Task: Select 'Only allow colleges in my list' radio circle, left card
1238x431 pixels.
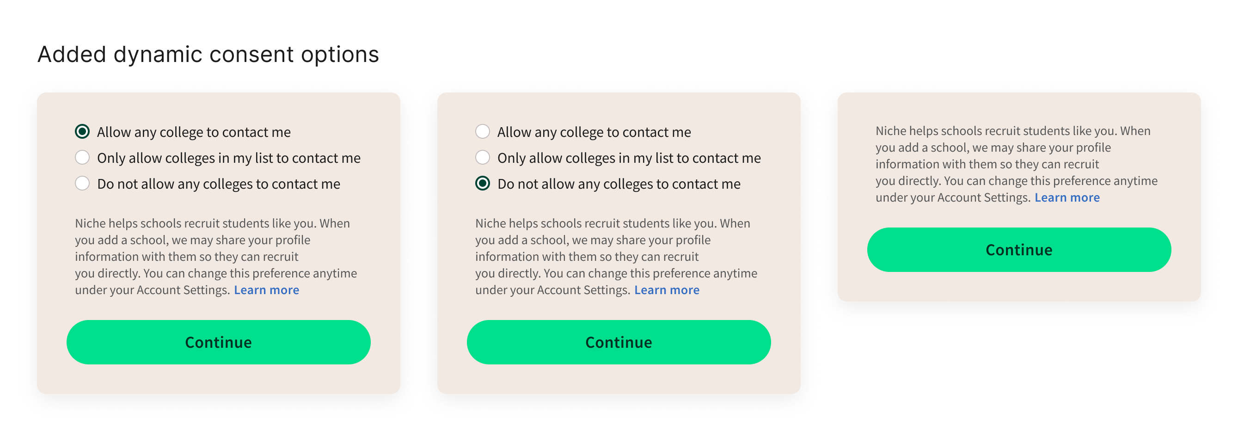Action: point(82,157)
